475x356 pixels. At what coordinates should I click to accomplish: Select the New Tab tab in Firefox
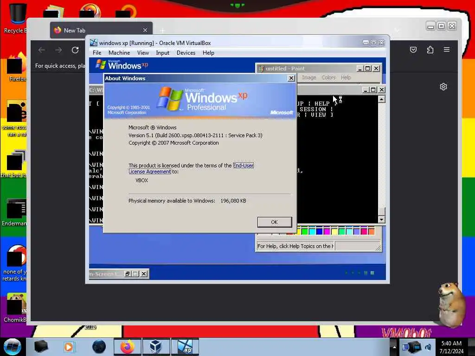(x=101, y=30)
